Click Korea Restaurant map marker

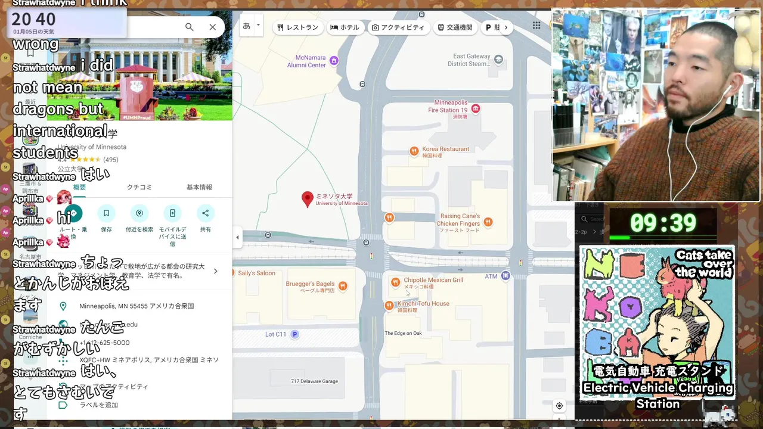tap(414, 151)
